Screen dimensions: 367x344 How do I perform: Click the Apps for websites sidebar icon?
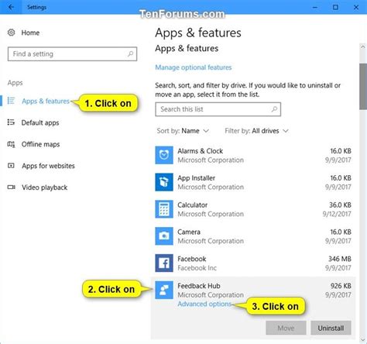coord(11,166)
